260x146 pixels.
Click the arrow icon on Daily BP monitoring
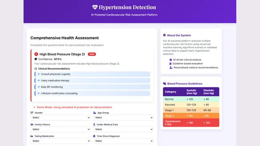pos(38,87)
